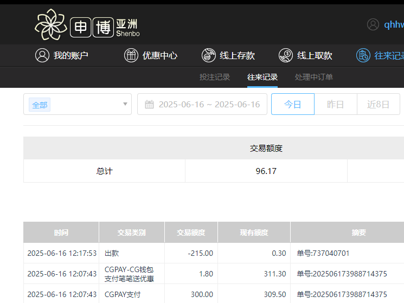404x303 pixels.
Task: Select the 近8日 date filter
Action: [x=379, y=104]
